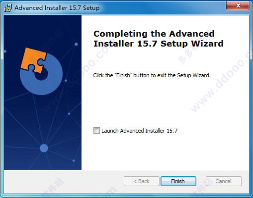This screenshot has width=253, height=198.
Task: Click the small dot in the banner's top right
Action: coord(76,44)
